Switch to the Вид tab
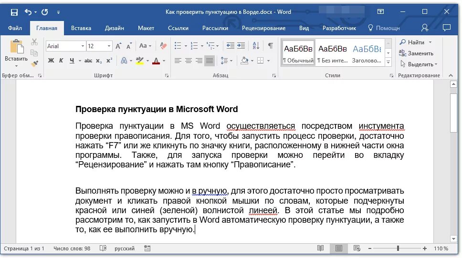This screenshot has height=258, width=462. [x=304, y=28]
